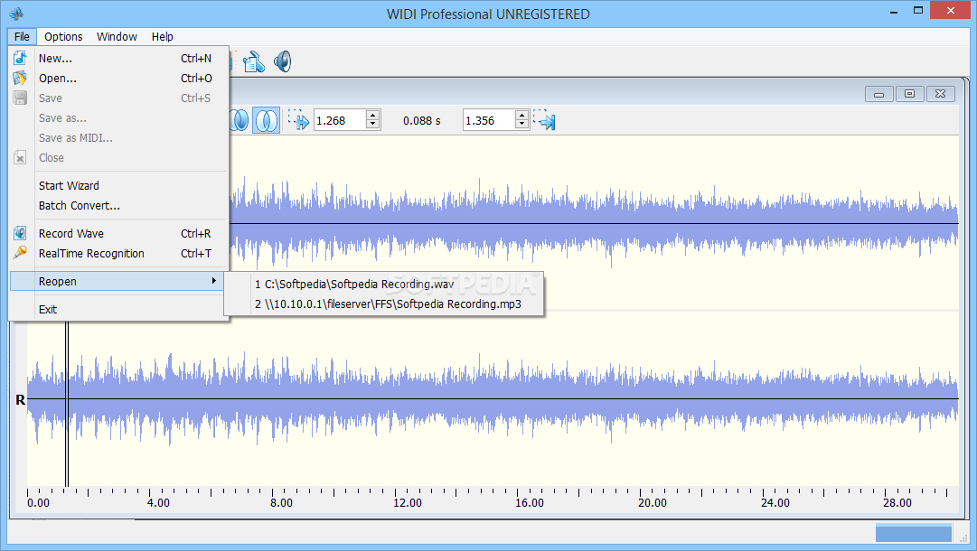Select Batch Convert... menu entry
The height and width of the screenshot is (551, 977).
tap(119, 205)
